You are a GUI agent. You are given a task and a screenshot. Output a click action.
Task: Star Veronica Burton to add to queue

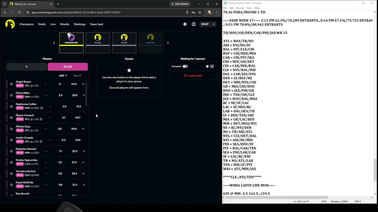[x=12, y=173]
